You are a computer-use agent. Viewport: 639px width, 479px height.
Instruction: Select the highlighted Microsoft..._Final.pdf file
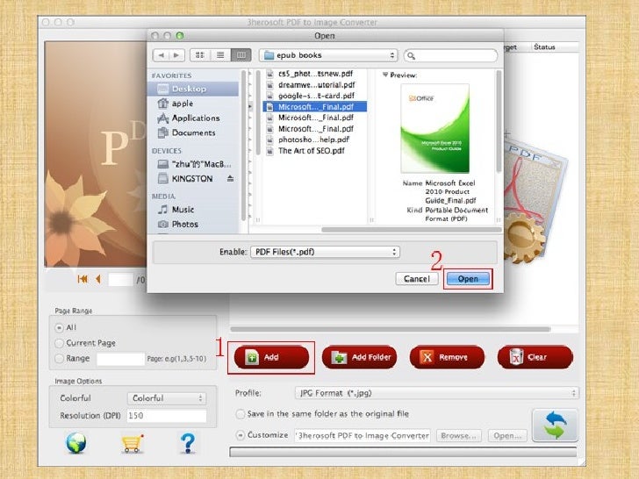pos(315,107)
